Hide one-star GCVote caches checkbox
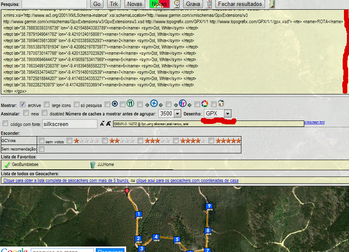The height and width of the screenshot is (252, 349). tap(70, 140)
